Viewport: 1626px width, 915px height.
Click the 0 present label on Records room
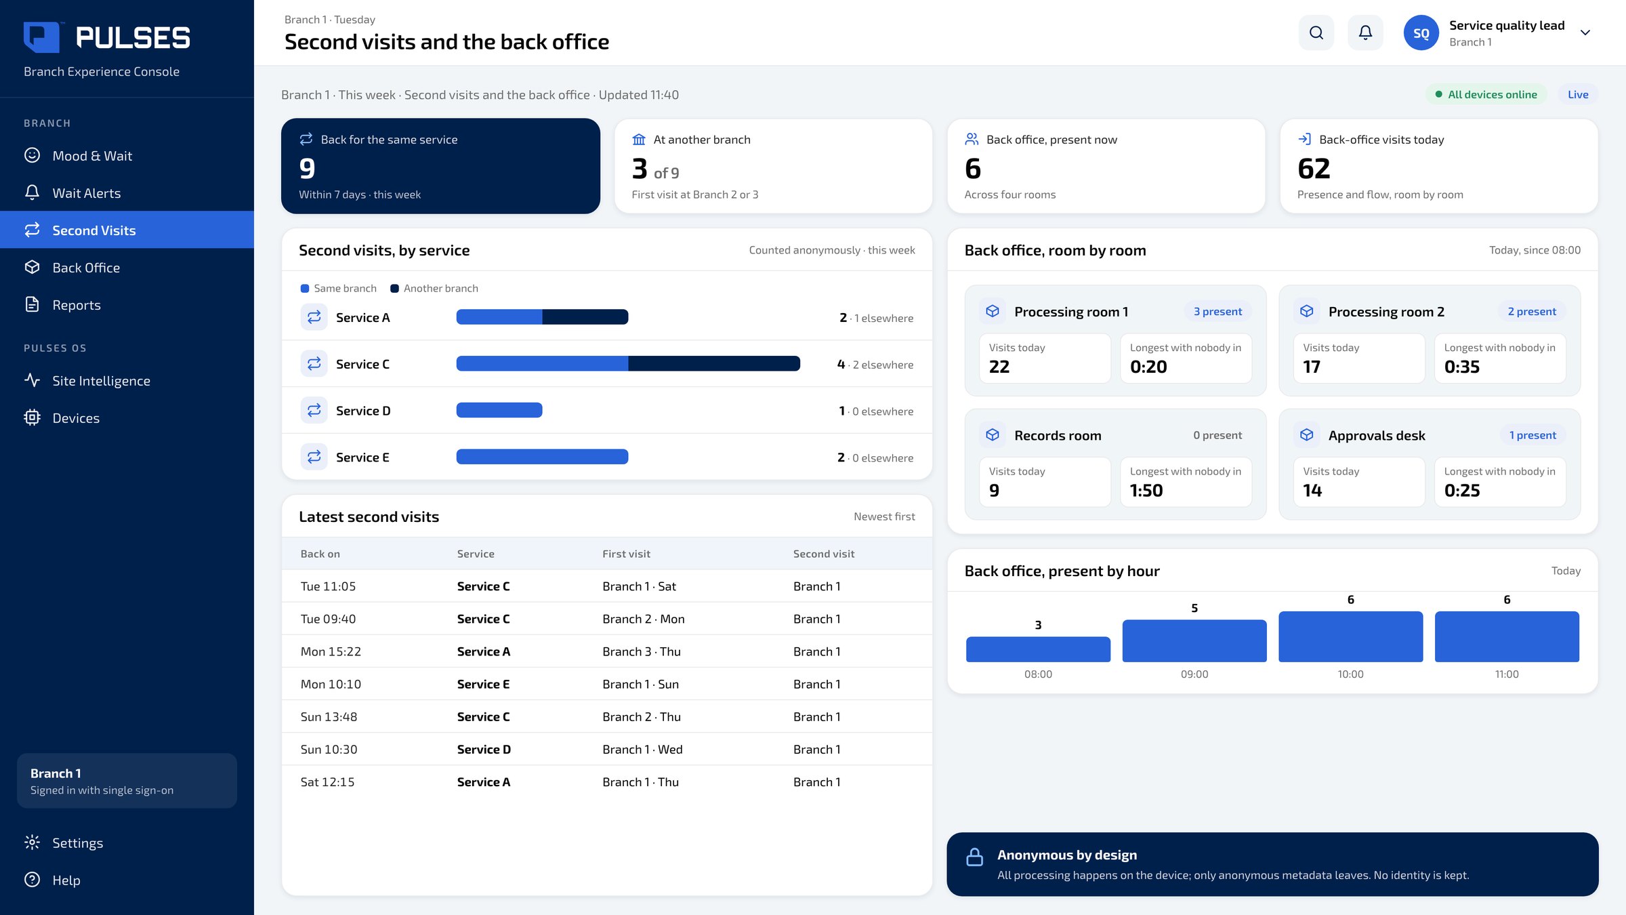click(x=1217, y=435)
